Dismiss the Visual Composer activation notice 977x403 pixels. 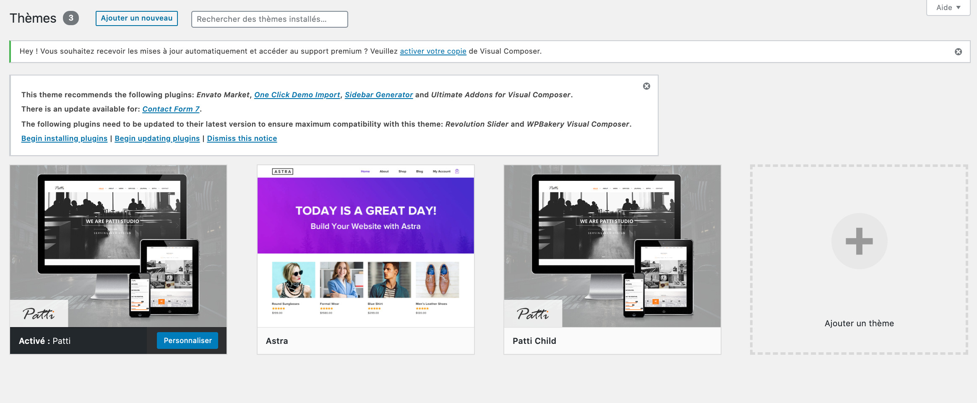[x=958, y=52]
